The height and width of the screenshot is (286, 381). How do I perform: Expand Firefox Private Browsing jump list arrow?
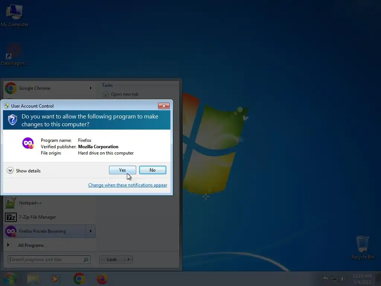(91, 231)
